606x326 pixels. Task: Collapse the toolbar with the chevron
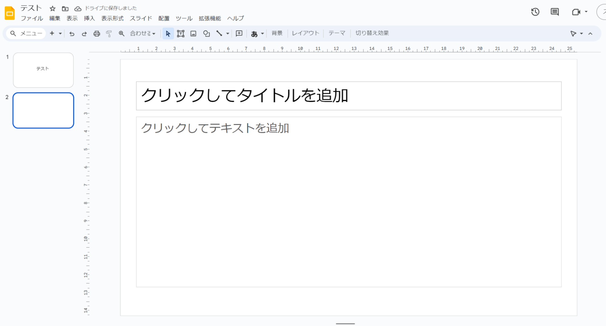coord(590,34)
